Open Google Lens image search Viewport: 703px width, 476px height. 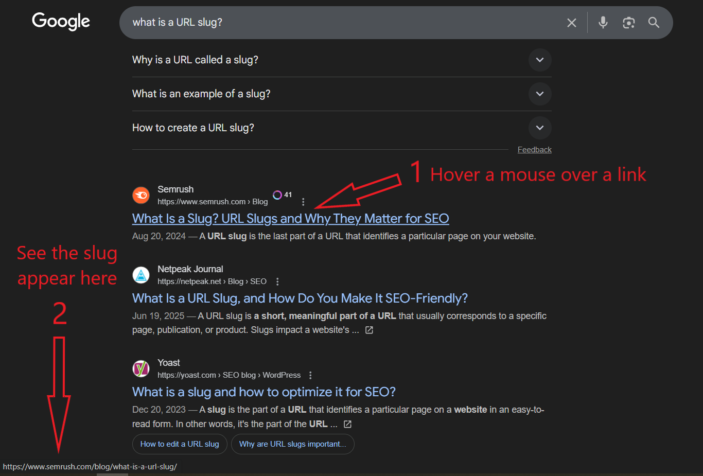click(628, 22)
